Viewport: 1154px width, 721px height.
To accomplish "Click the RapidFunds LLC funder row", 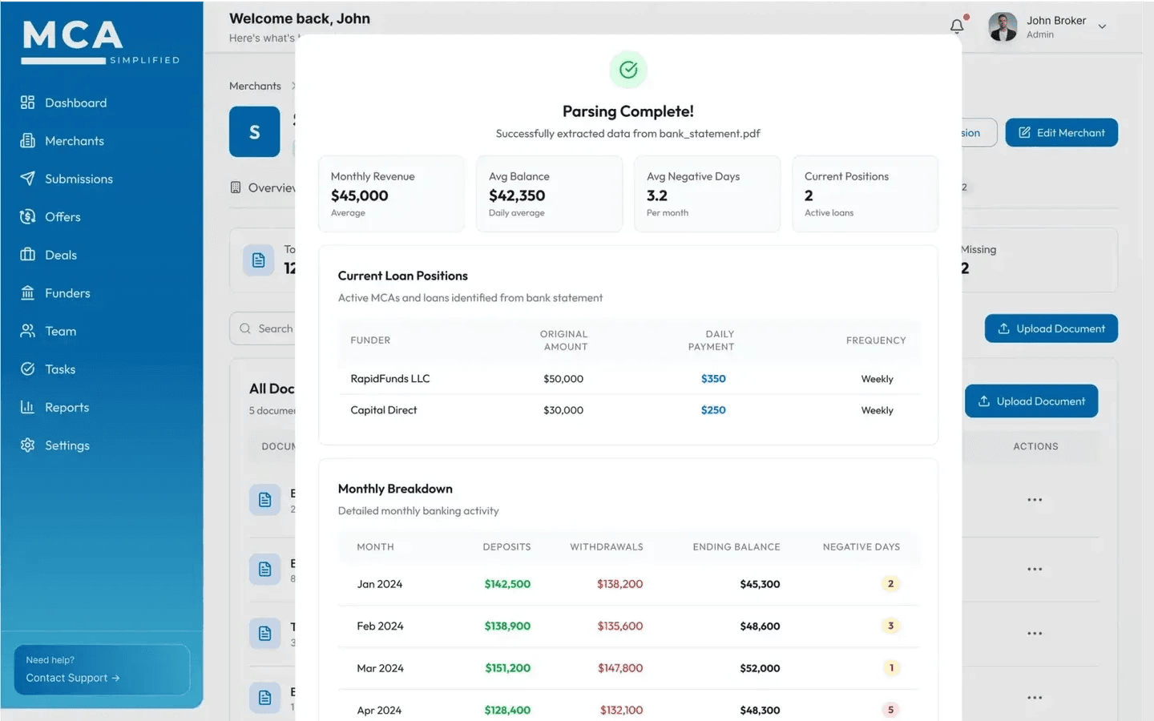I will pyautogui.click(x=628, y=379).
